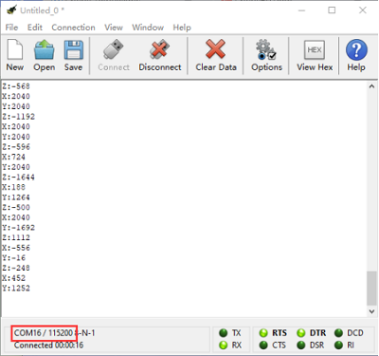379x356 pixels.
Task: Click the line Y:-1692
Action: coord(18,228)
